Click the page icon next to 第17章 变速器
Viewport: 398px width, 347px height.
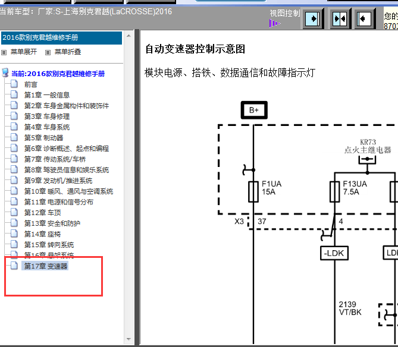pyautogui.click(x=14, y=266)
